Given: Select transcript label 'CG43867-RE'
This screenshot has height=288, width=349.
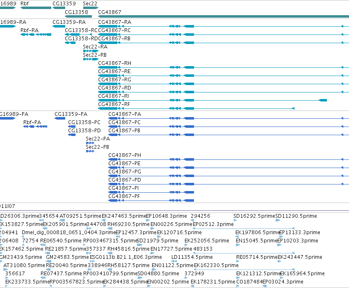Looking at the screenshot, I should pos(114,71).
